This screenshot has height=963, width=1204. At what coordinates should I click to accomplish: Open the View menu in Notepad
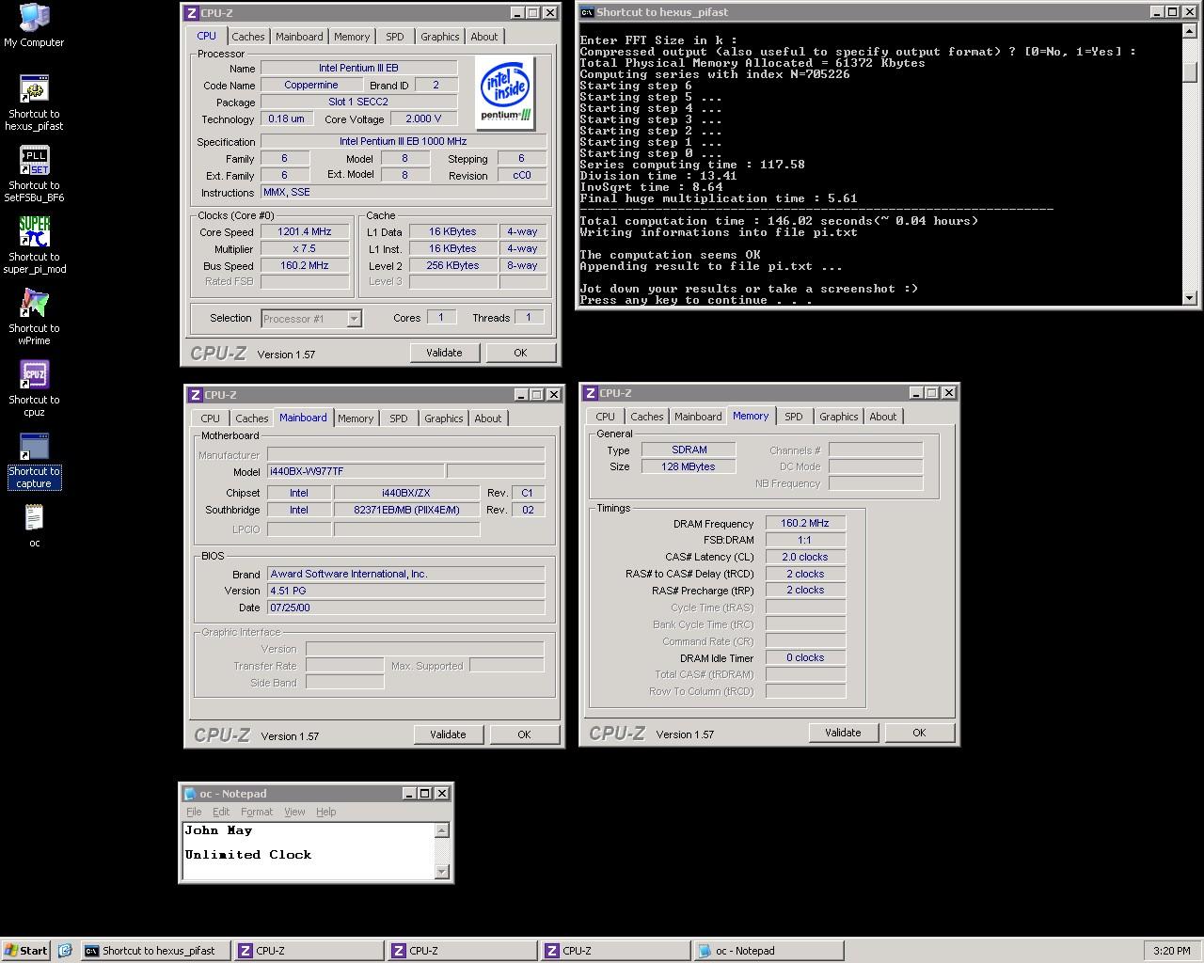294,812
